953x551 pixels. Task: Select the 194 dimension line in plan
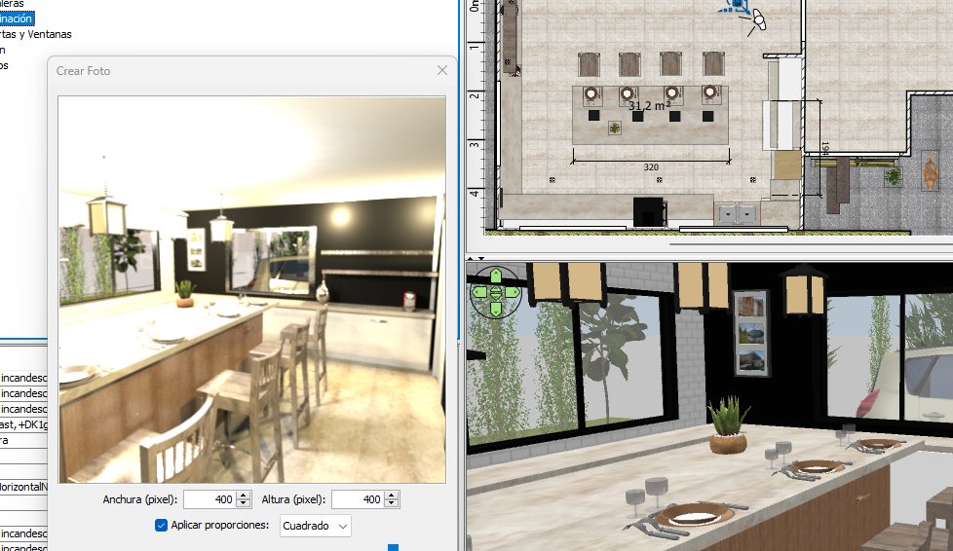(821, 149)
